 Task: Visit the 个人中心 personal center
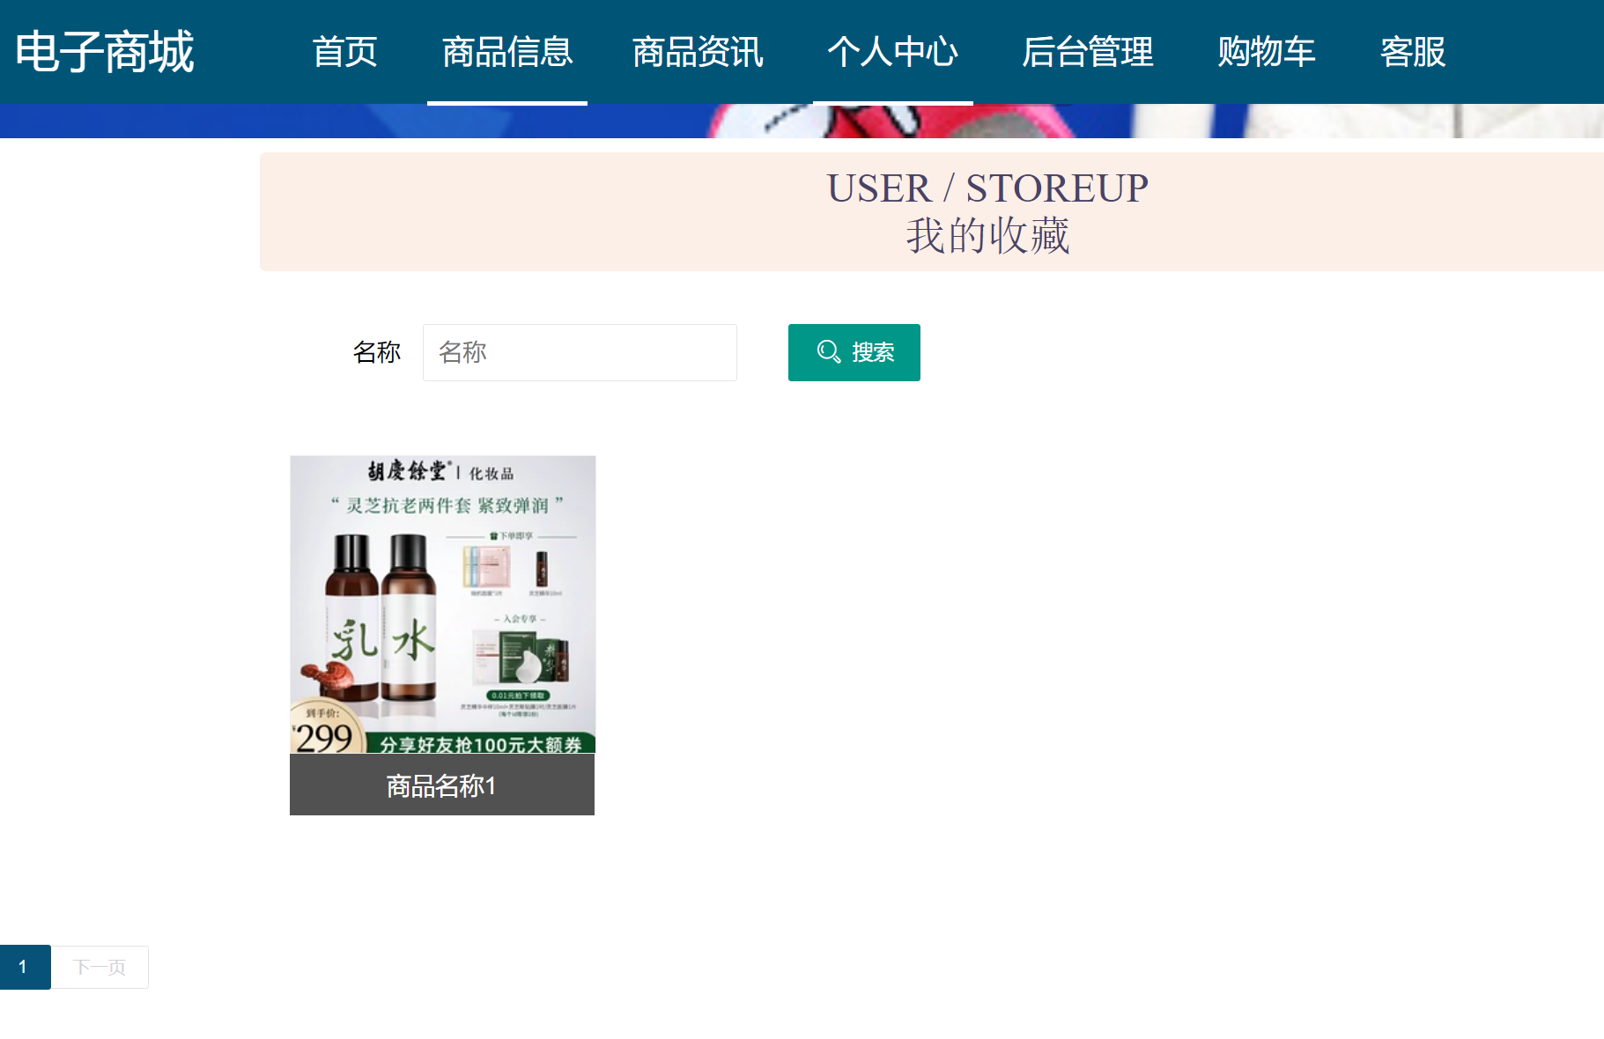coord(892,53)
